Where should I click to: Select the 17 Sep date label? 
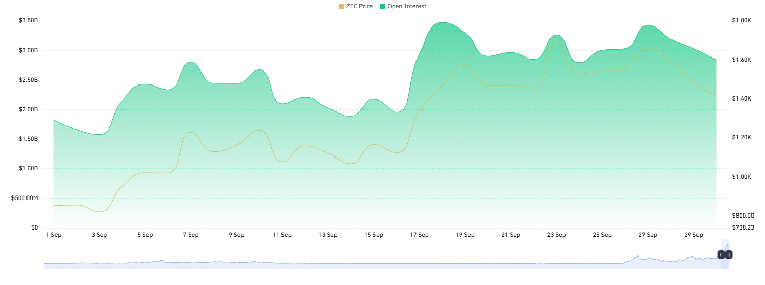coord(419,235)
